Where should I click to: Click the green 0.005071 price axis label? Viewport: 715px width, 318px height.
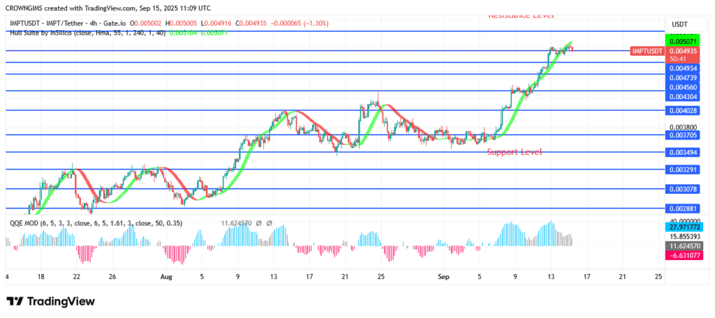coord(684,41)
